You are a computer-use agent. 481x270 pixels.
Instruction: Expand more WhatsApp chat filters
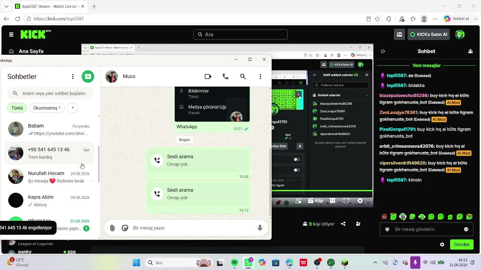click(73, 108)
